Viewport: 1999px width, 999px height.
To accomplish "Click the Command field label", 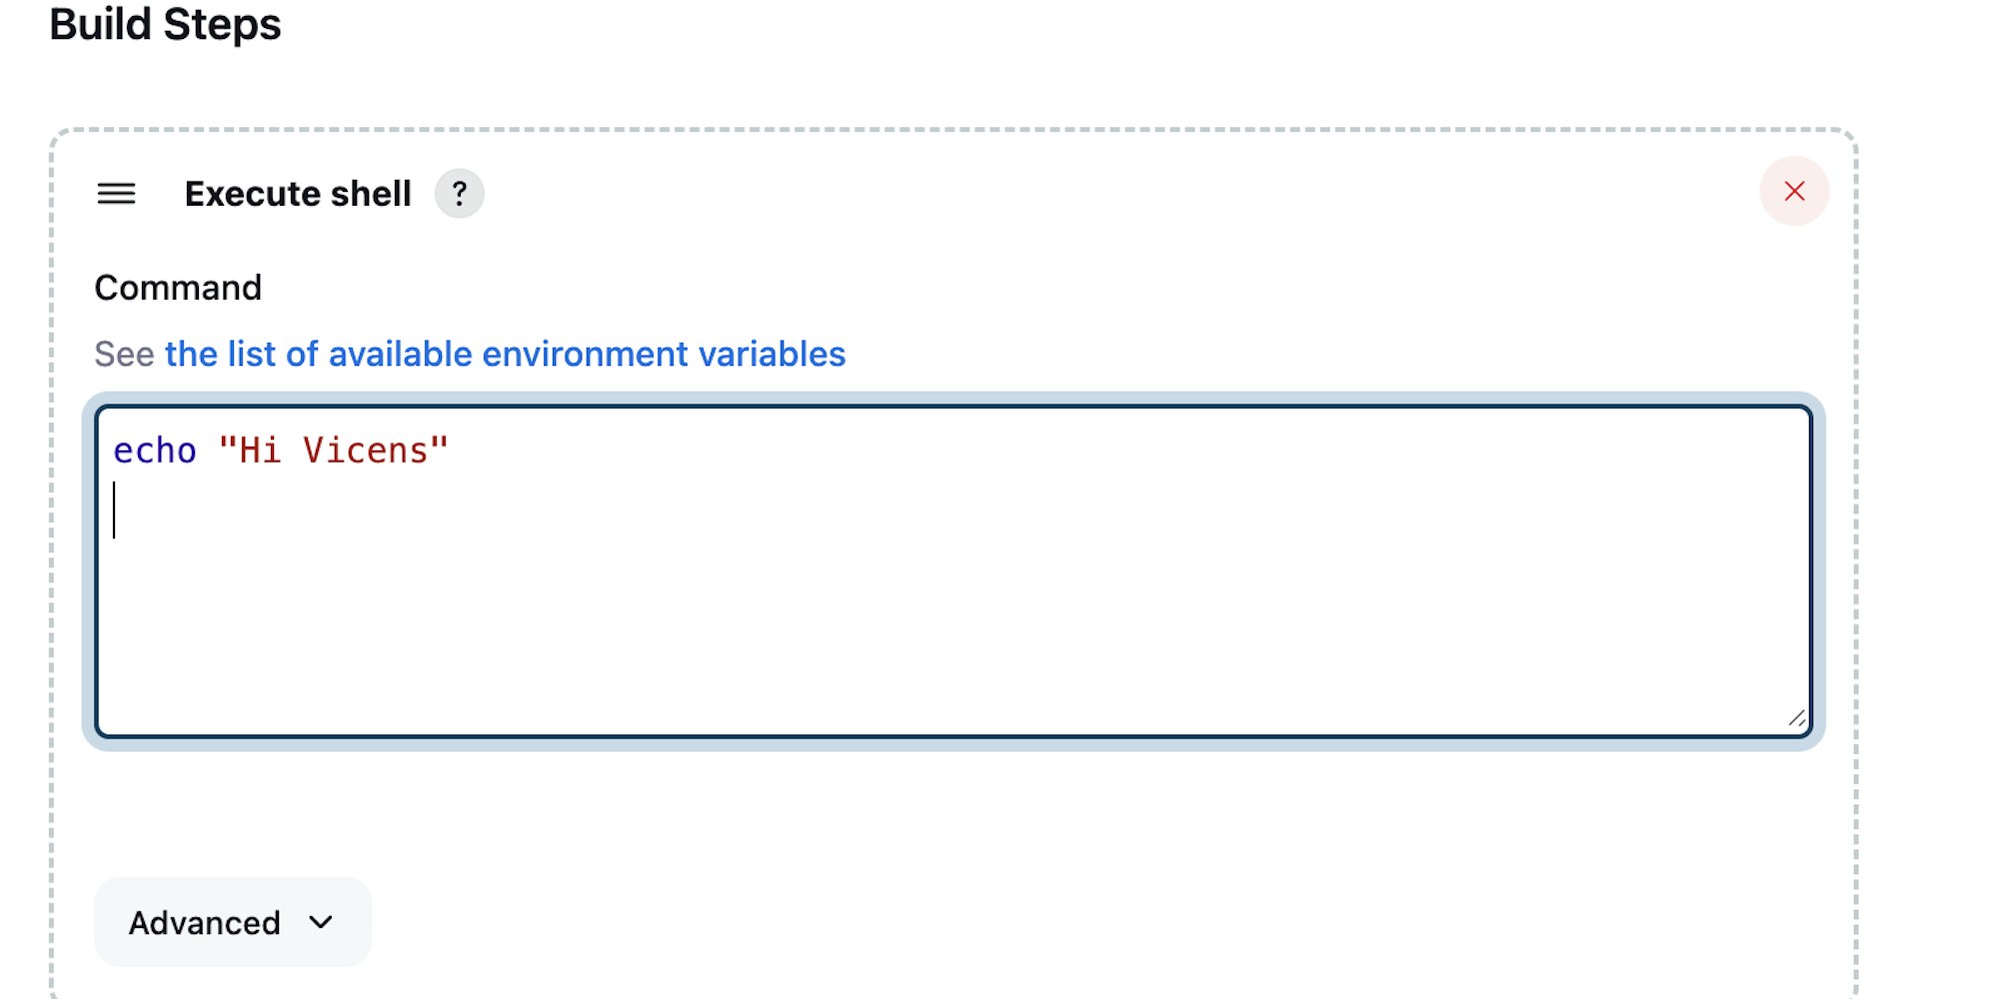I will pyautogui.click(x=178, y=288).
